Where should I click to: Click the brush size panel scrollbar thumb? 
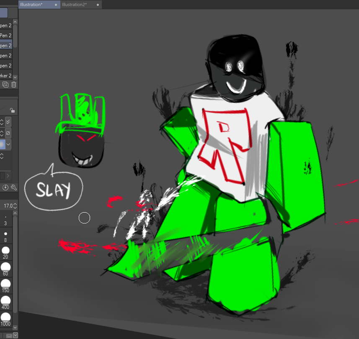tap(15, 264)
